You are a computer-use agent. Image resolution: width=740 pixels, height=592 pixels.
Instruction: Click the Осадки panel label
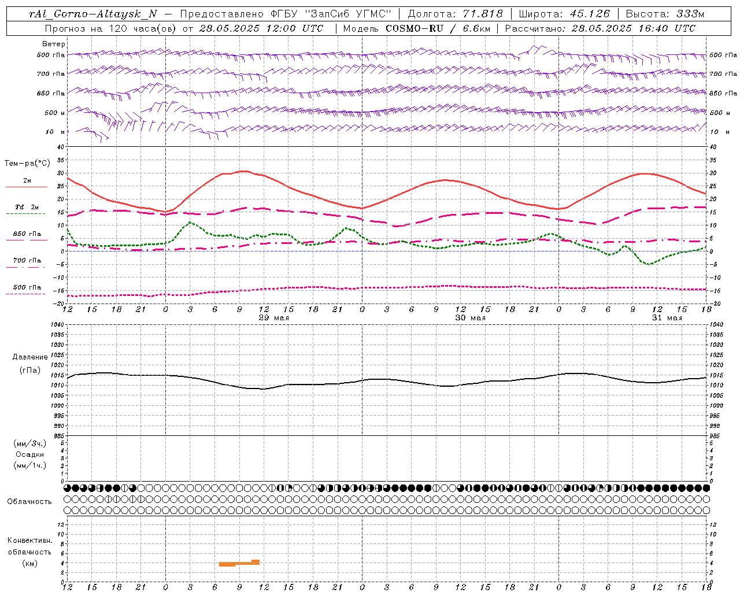pyautogui.click(x=30, y=454)
